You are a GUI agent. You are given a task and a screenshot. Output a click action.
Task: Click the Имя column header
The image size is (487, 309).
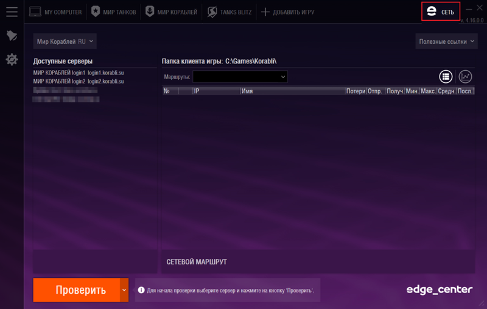point(293,91)
